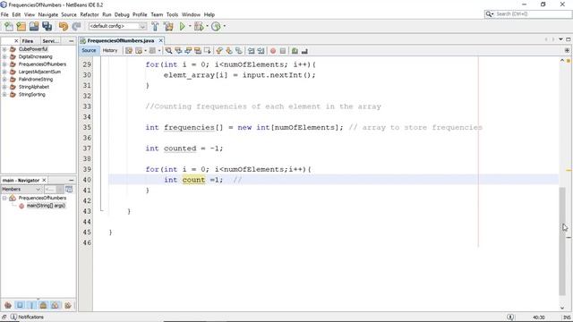Click the New File toolbar icon
The width and height of the screenshot is (573, 322).
pos(8,26)
